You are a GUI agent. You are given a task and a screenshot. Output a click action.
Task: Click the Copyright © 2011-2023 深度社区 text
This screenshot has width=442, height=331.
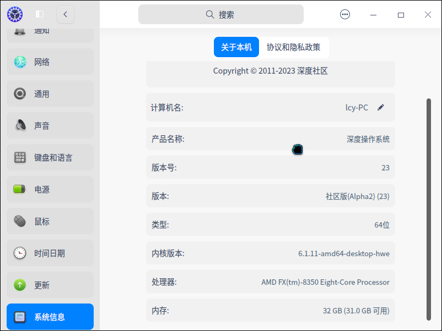tap(271, 71)
